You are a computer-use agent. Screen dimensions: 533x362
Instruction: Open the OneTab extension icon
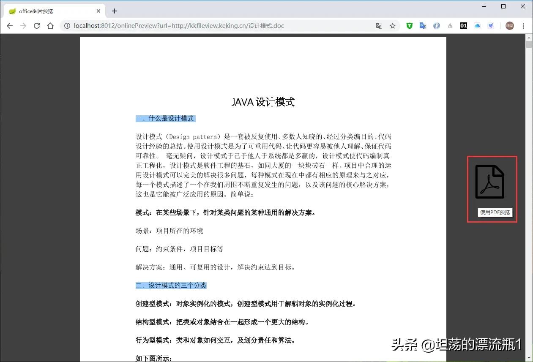click(437, 25)
